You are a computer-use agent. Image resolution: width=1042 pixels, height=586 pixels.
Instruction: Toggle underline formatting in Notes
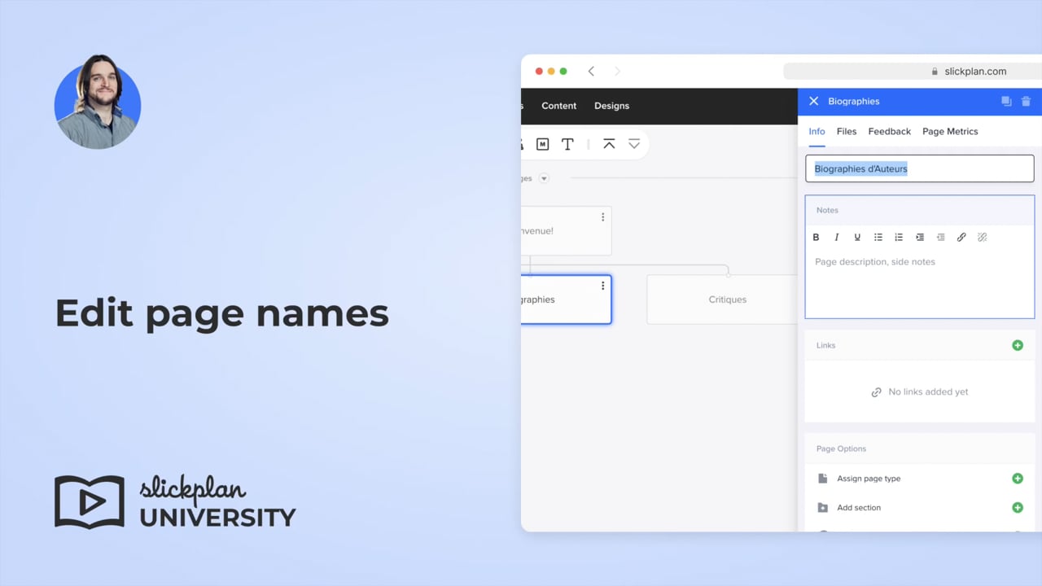tap(857, 237)
